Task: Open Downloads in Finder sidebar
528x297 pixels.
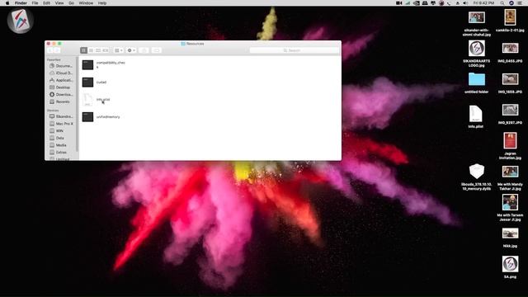Action: pyautogui.click(x=61, y=95)
